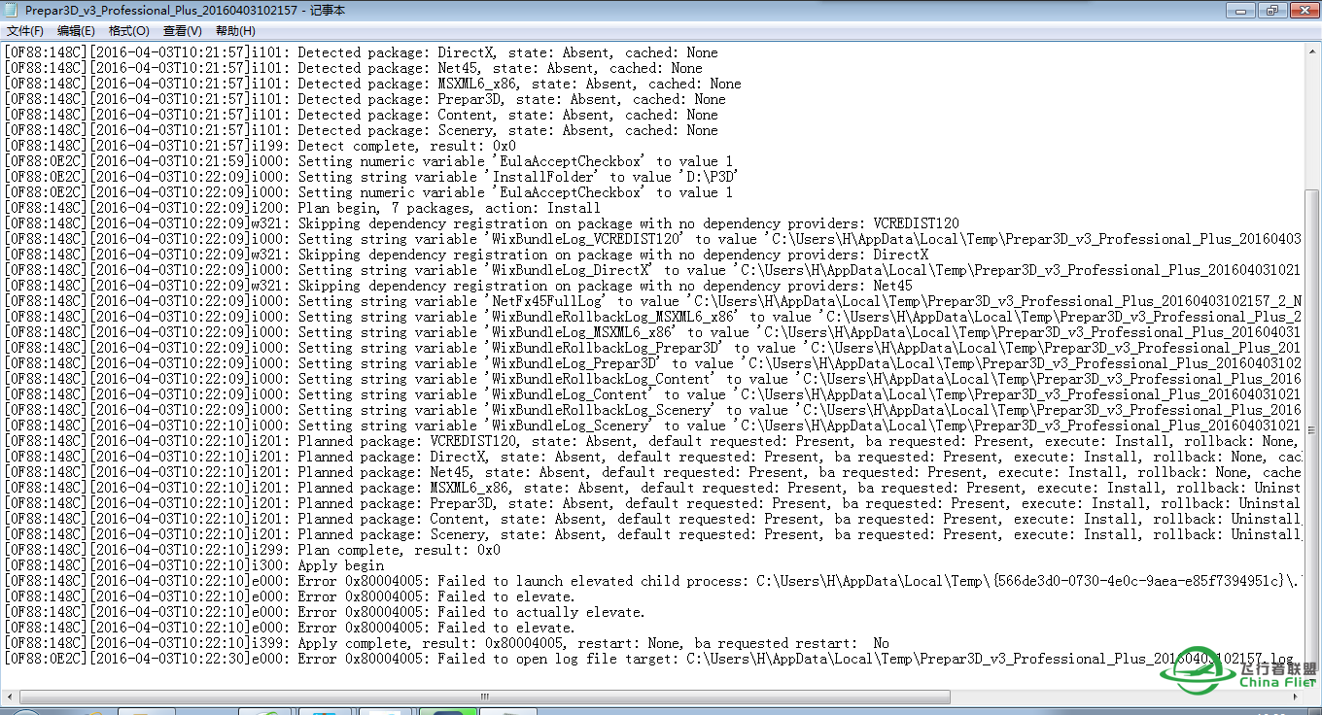Click the 'Apply begin' line
This screenshot has width=1322, height=715.
[194, 565]
